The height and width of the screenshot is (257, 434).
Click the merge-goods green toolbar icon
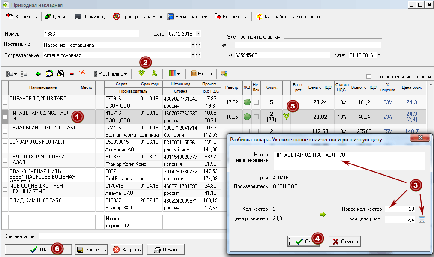(x=154, y=73)
